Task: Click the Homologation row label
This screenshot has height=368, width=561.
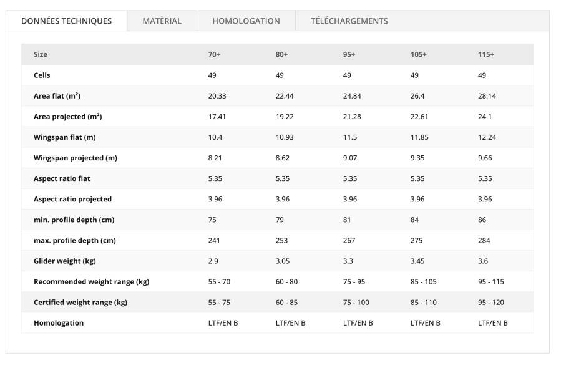Action: tap(59, 323)
